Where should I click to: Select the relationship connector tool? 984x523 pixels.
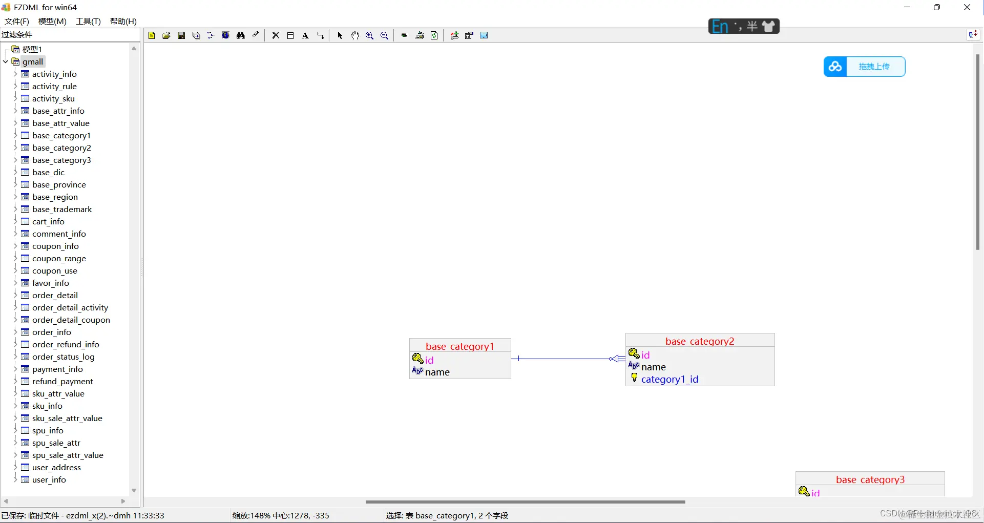(x=320, y=35)
